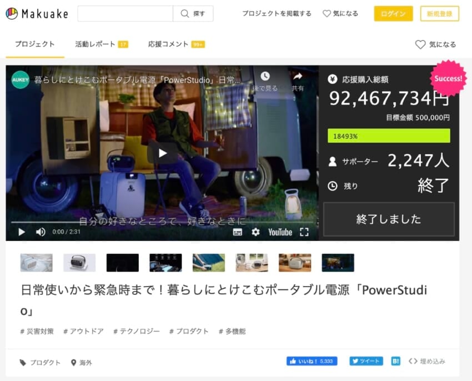Viewport: 472px width, 381px height.
Task: Click the #災害対策 hashtag
Action: coord(37,331)
